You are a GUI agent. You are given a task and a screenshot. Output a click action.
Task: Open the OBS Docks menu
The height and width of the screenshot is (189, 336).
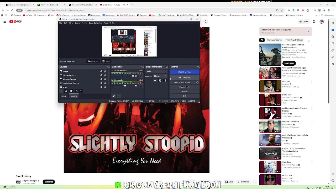click(77, 23)
